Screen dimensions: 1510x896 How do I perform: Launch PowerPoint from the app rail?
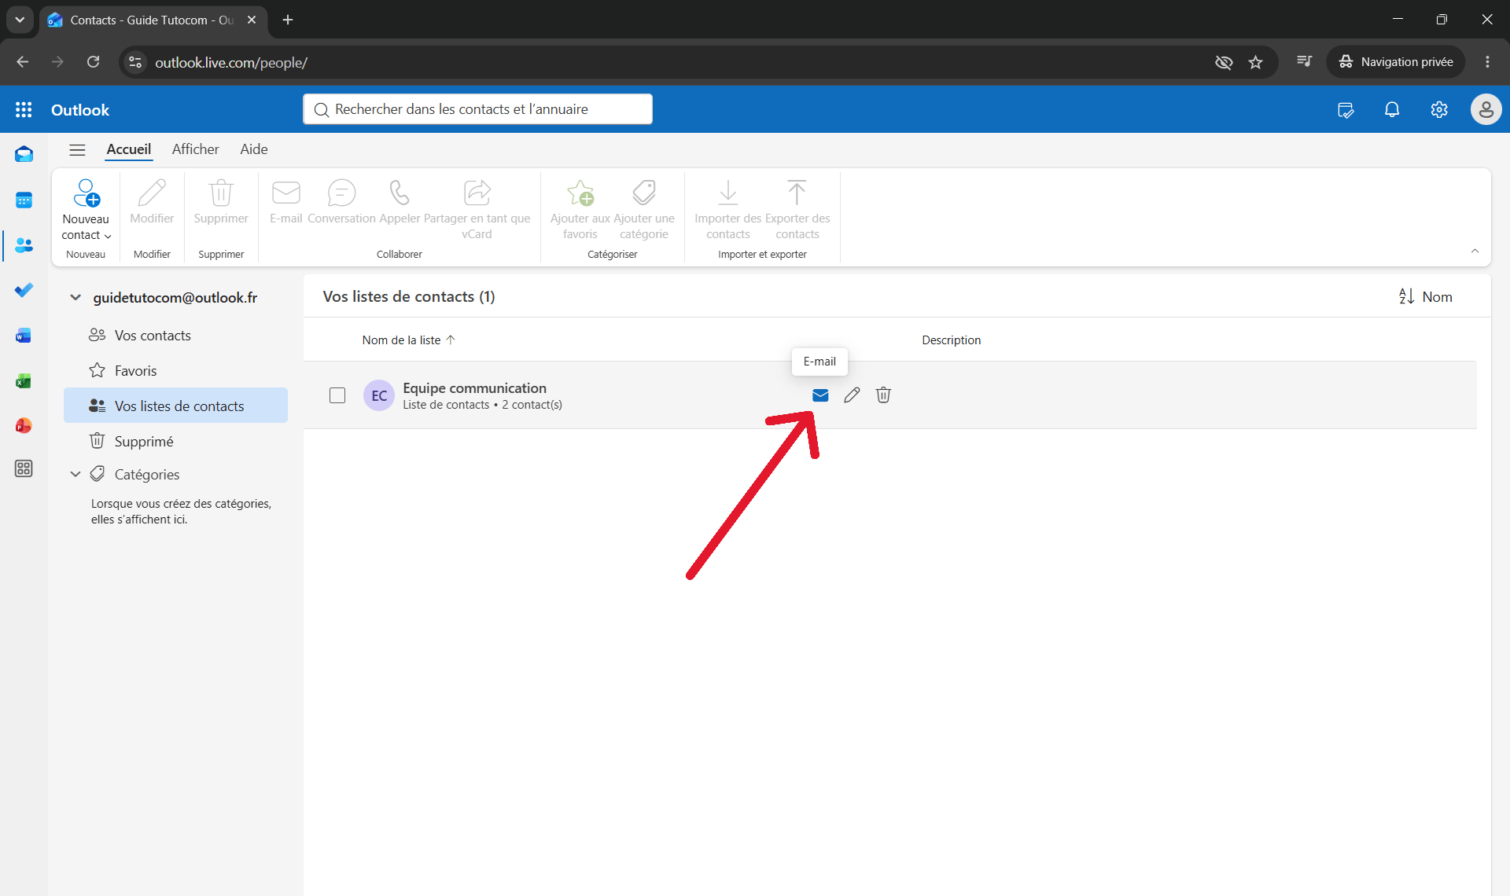(x=24, y=426)
